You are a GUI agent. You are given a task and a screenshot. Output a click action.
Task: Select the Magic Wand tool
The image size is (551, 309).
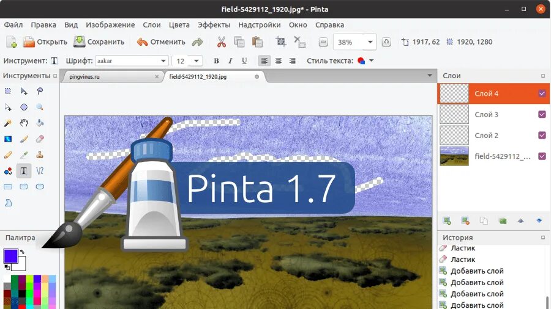pyautogui.click(x=8, y=123)
